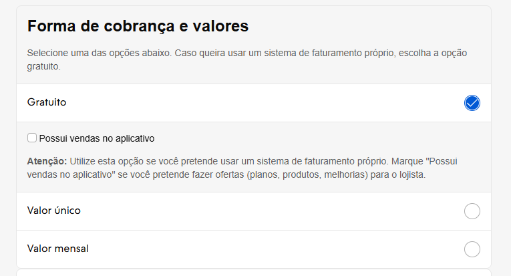This screenshot has width=511, height=276.
Task: Click empty middle area of Gratuito row
Action: (254, 103)
